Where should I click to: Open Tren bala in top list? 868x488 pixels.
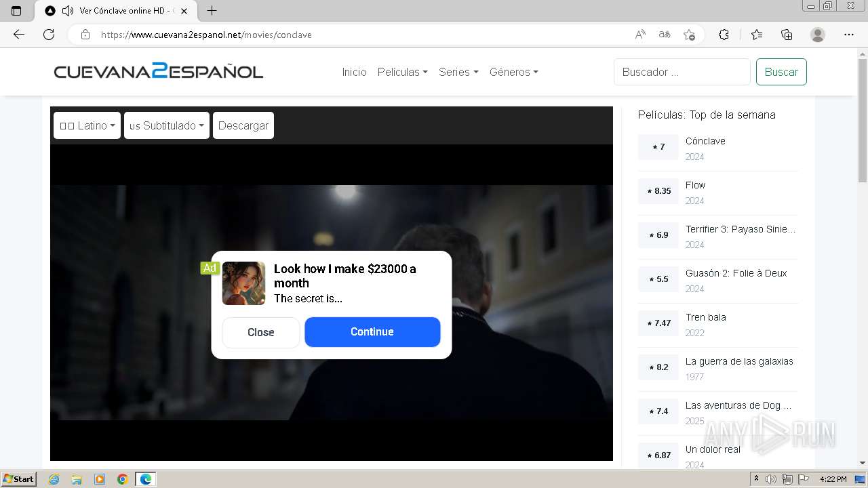coord(706,317)
